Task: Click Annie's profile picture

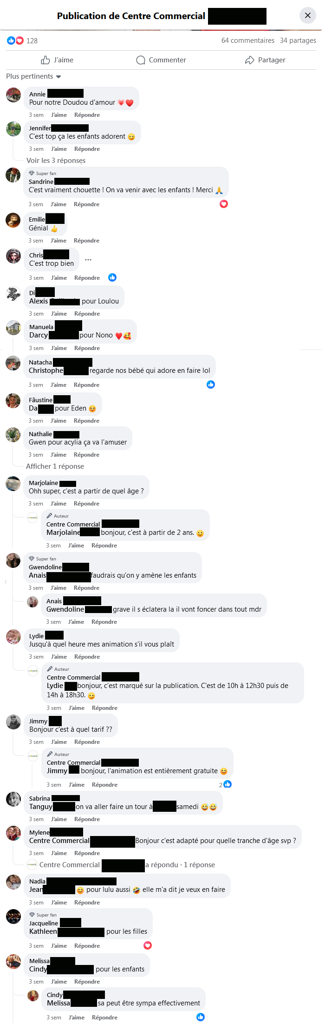Action: coord(13,95)
